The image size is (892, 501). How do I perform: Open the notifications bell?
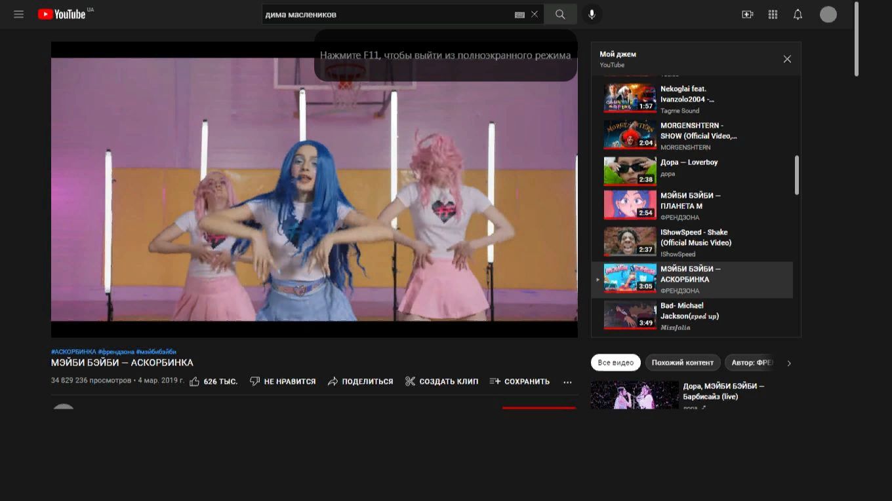tap(798, 14)
